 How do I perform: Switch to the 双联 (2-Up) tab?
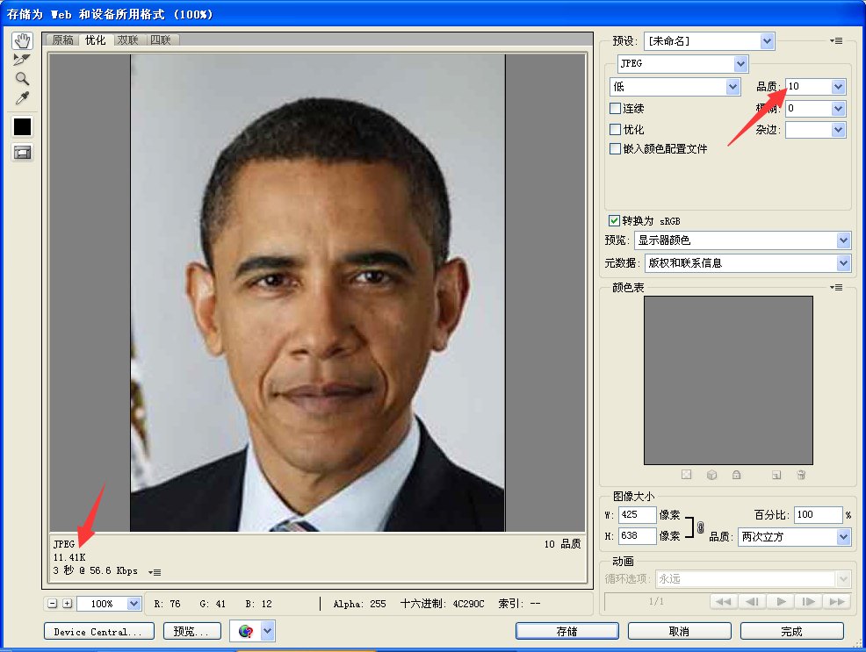[x=127, y=40]
